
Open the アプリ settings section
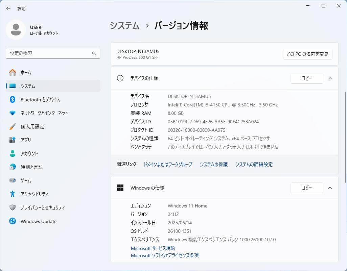click(x=12, y=140)
